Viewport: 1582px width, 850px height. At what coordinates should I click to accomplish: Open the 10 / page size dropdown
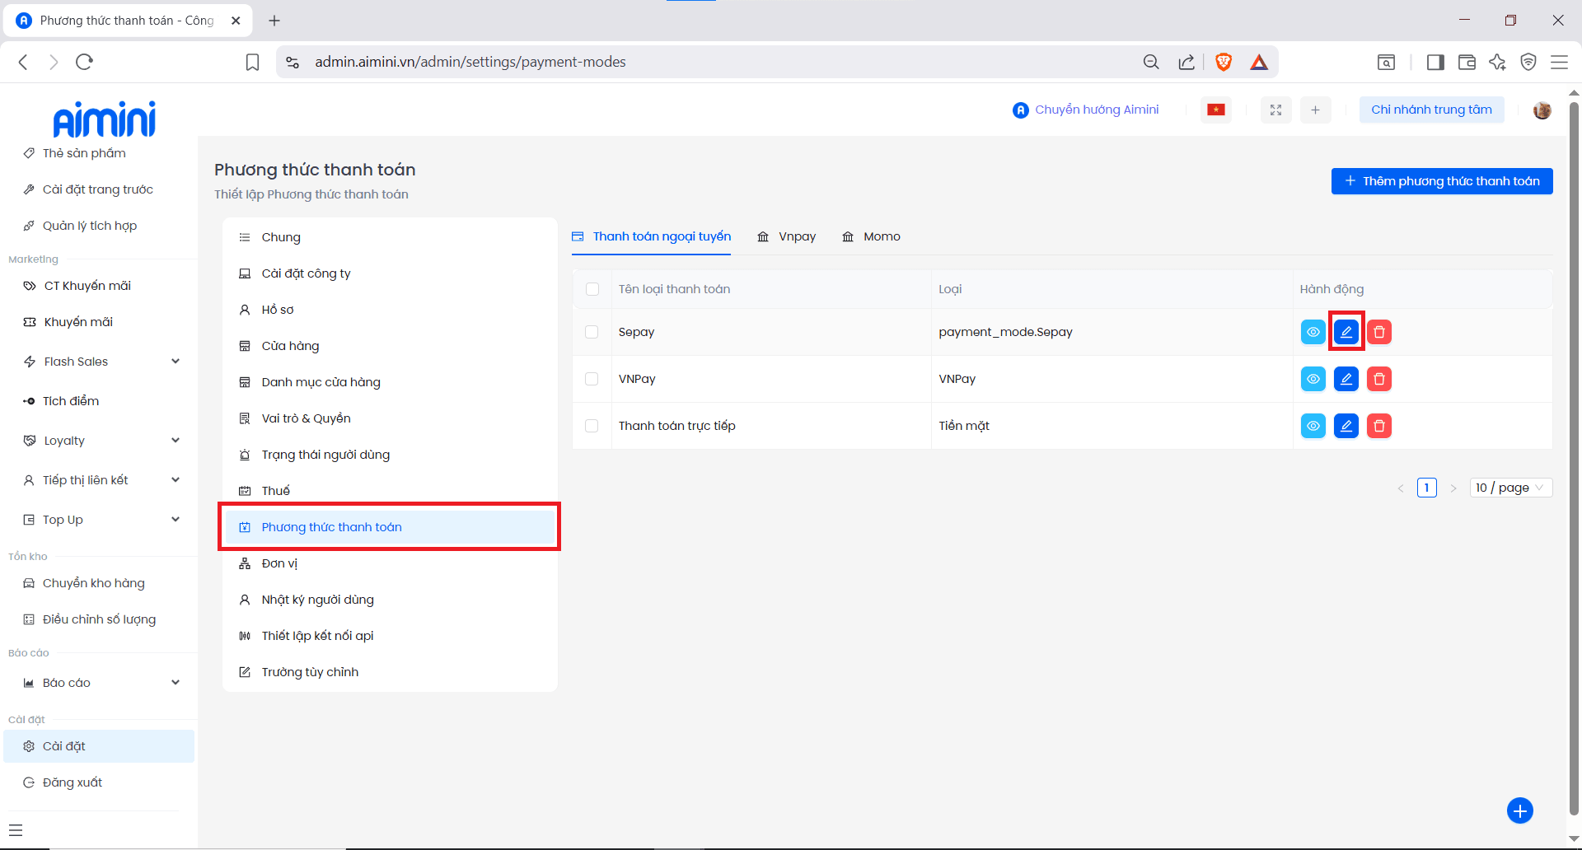(x=1510, y=488)
